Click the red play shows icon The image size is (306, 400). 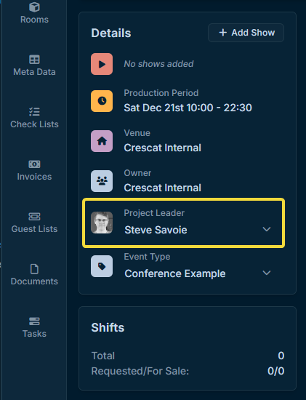(102, 64)
